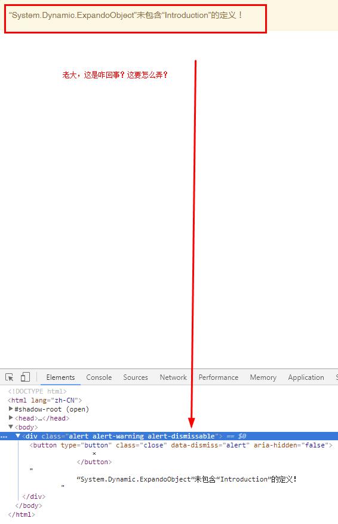Screen dimensions: 338x524
Task: Select the closing </body> tag line
Action: click(28, 505)
